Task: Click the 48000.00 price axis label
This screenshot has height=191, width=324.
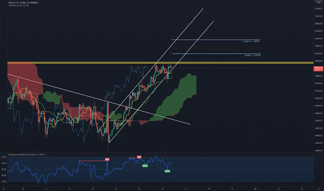Action: [x=319, y=76]
